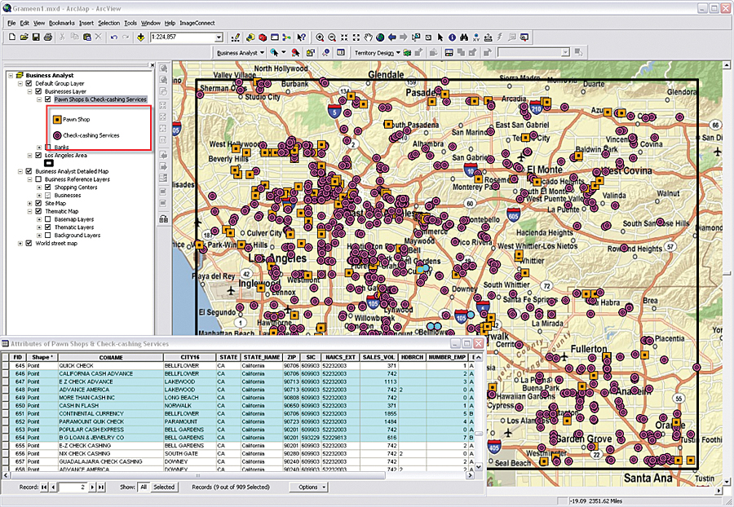Open the Bookmarks menu
Screen dimensions: 734x507
point(62,23)
